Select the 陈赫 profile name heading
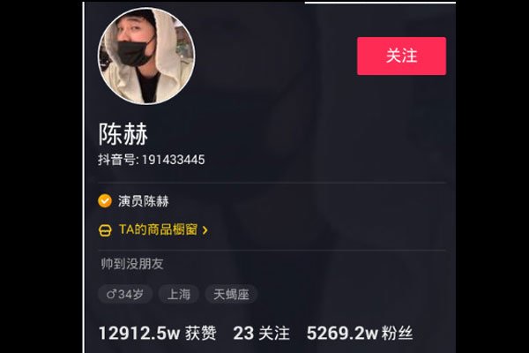529x353 pixels. [123, 134]
